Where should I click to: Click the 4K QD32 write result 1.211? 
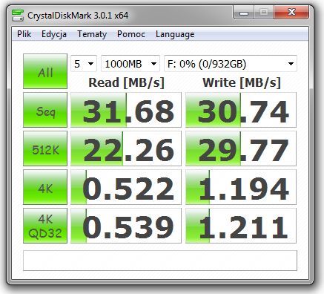pyautogui.click(x=241, y=226)
